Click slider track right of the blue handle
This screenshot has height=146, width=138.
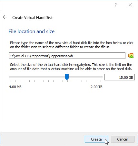85,77
